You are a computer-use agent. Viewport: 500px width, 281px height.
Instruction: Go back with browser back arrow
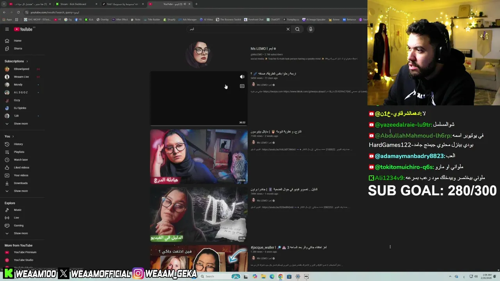coord(4,12)
